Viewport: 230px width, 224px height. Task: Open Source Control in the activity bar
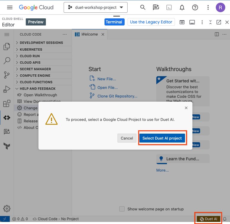click(7, 75)
